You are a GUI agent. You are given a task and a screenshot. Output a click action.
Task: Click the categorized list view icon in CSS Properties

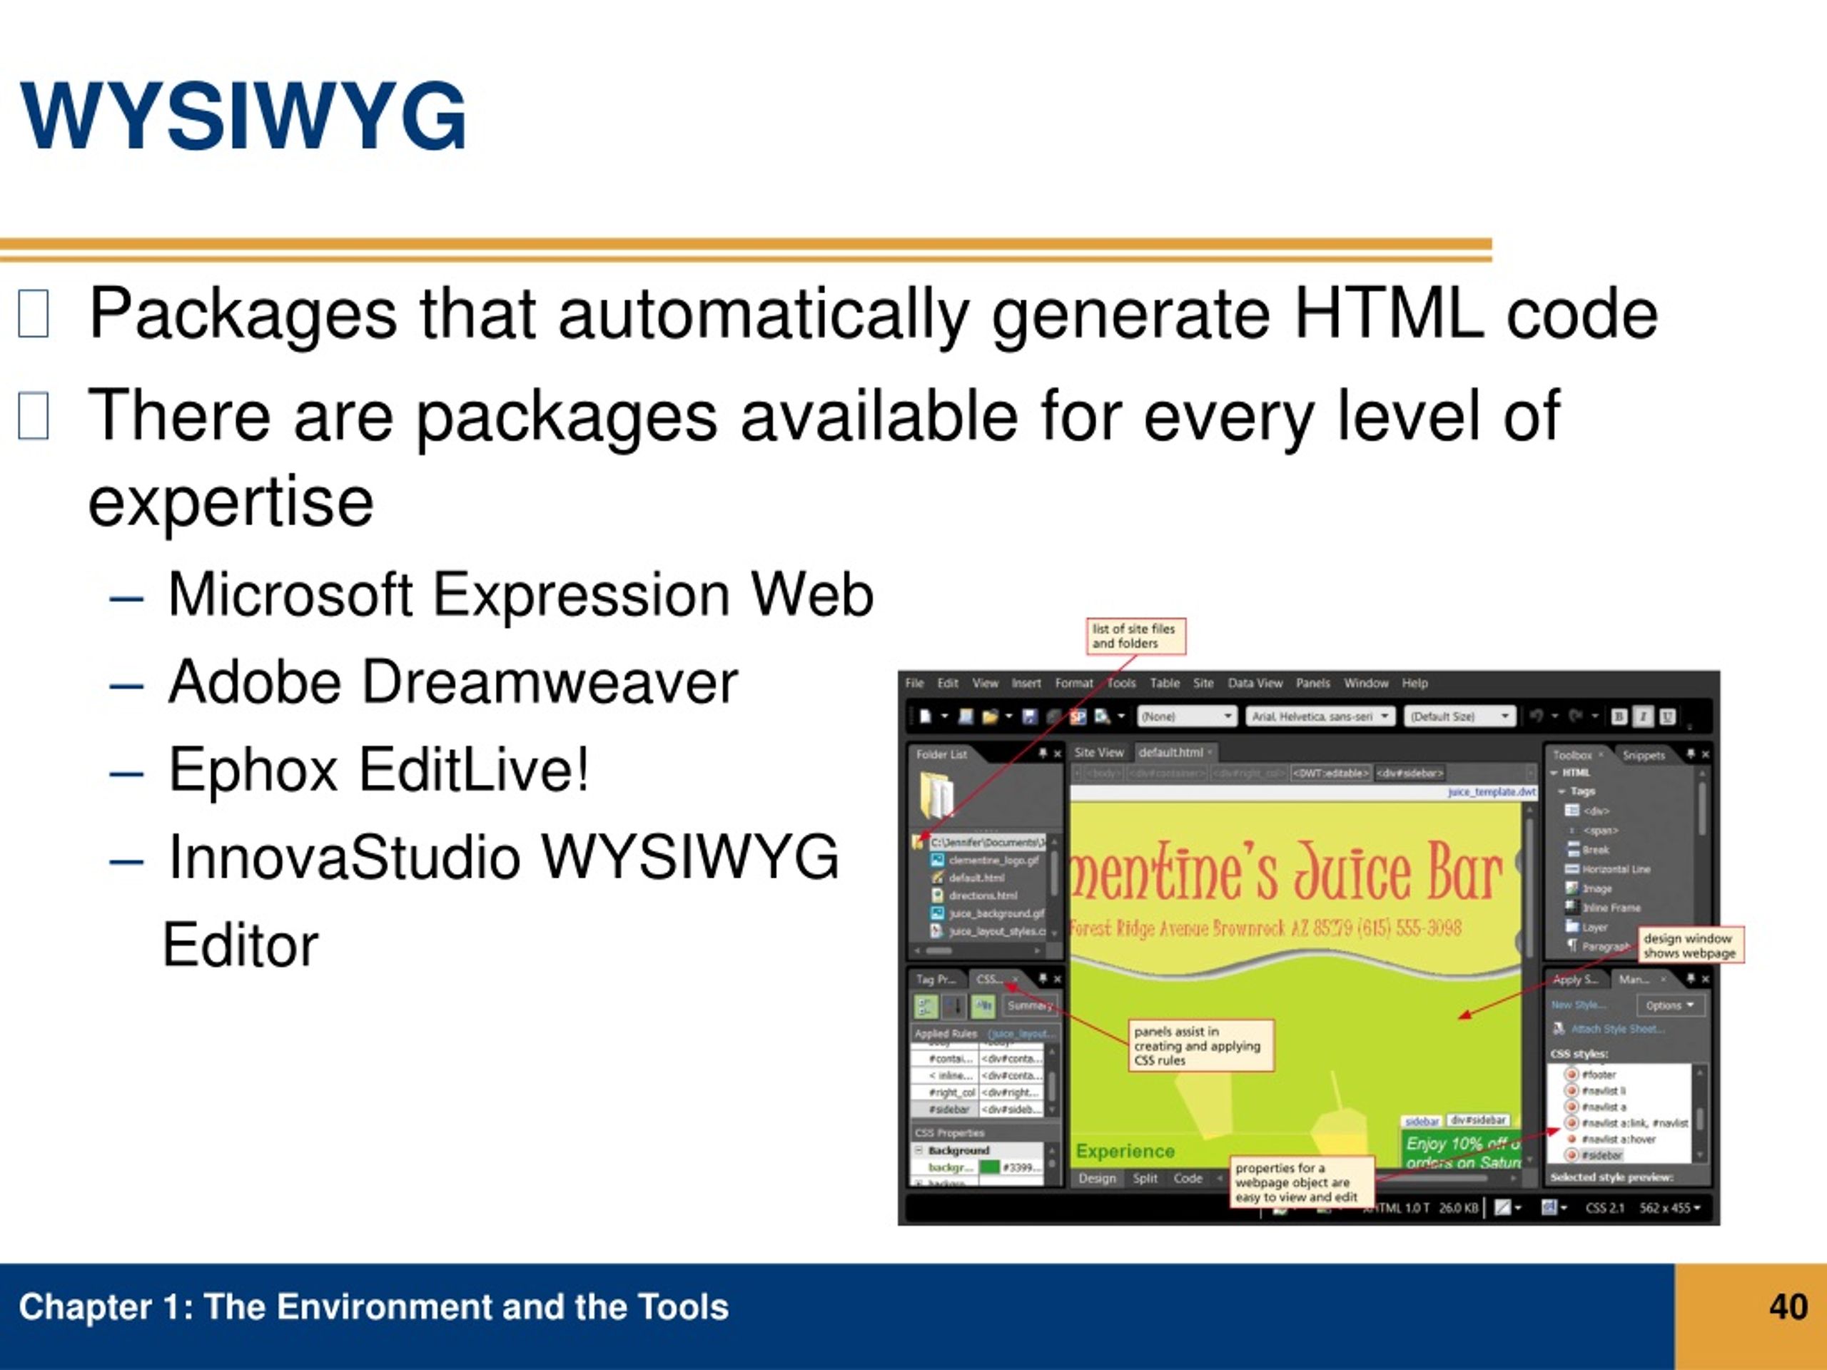(x=926, y=1006)
